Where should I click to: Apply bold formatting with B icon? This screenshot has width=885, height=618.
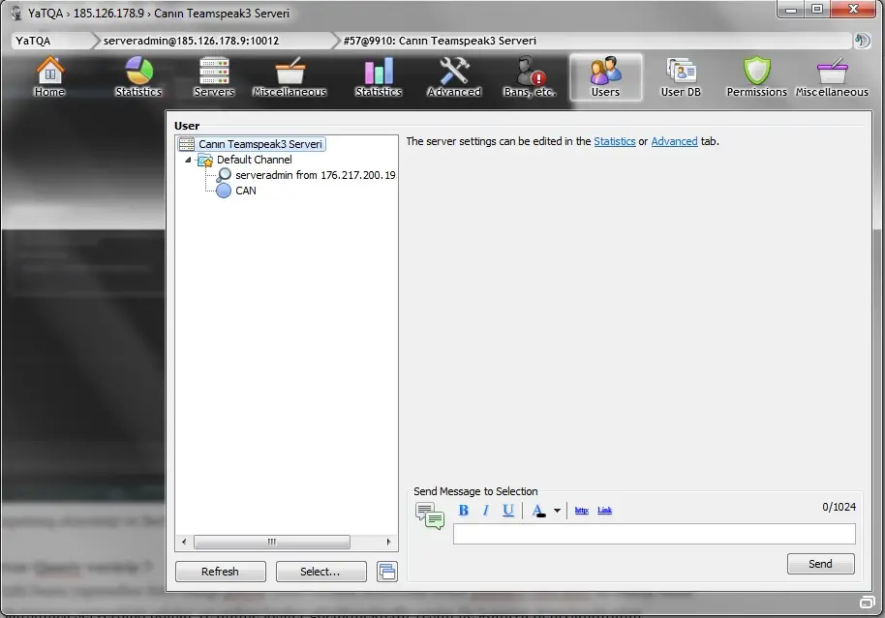coord(464,511)
